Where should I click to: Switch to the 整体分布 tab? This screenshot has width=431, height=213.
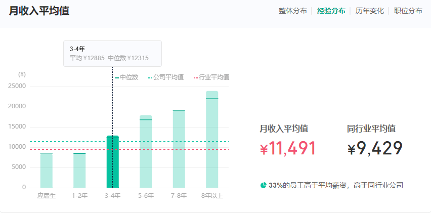(x=292, y=11)
